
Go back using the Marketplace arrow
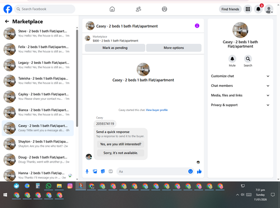[7, 21]
